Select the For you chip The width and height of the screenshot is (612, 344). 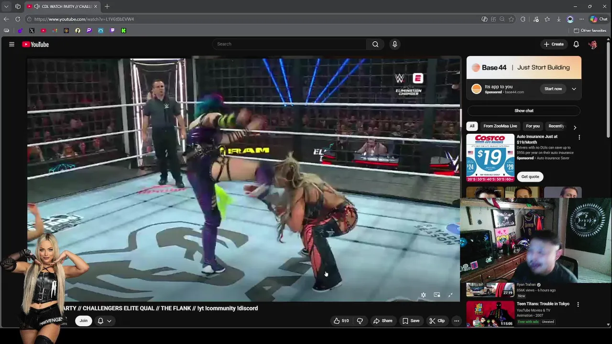coord(533,126)
